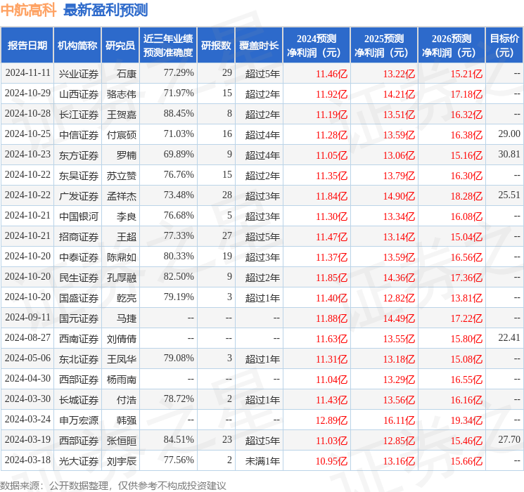Click accuracy value 88.45%

click(179, 114)
